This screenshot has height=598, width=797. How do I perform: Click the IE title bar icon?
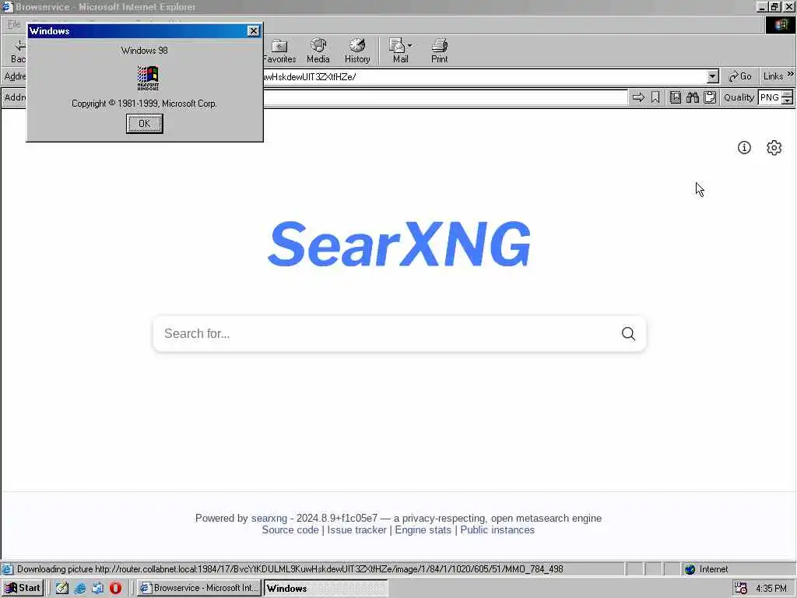tap(7, 6)
